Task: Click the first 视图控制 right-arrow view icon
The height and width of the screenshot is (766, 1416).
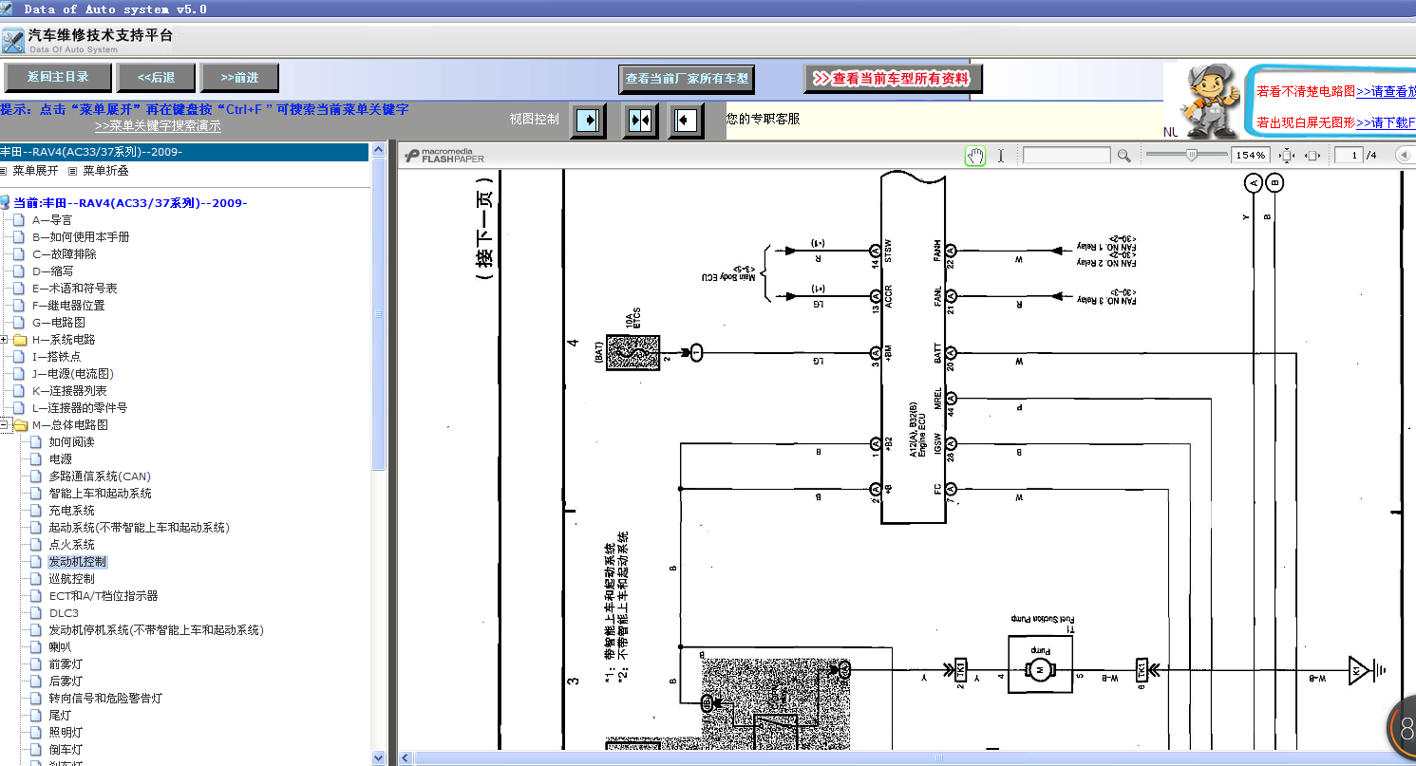Action: tap(589, 121)
